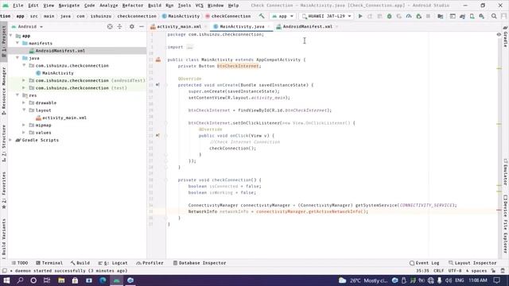The image size is (509, 286).
Task: Open the Refactor menu
Action: (133, 6)
